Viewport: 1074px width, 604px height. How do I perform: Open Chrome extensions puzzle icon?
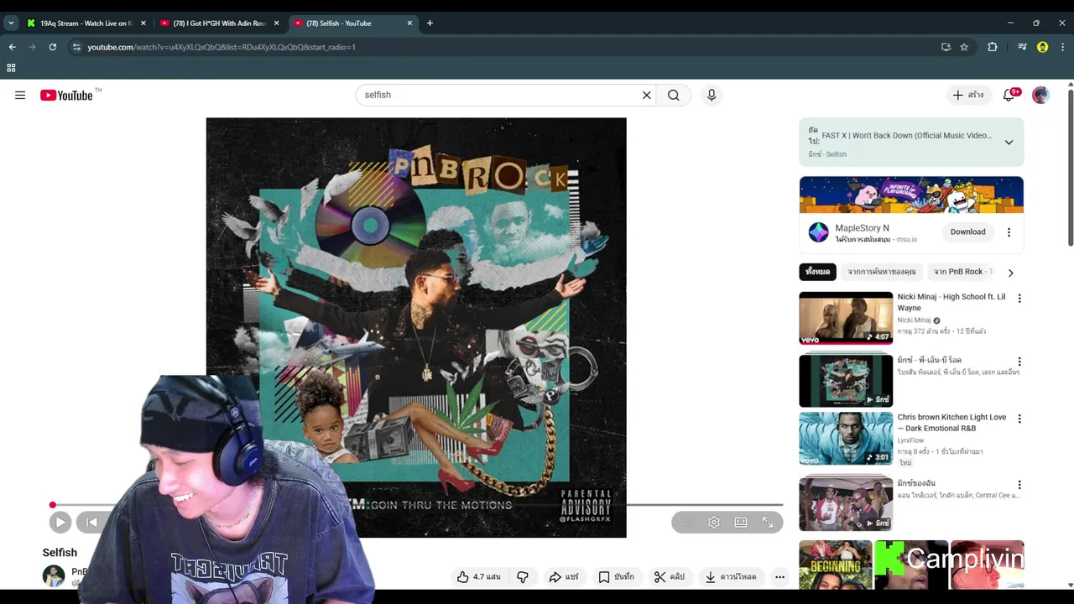993,47
